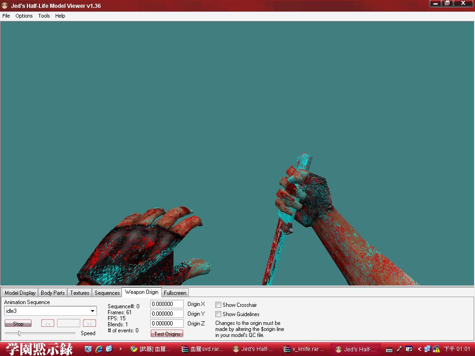Click the third quick launch icon
This screenshot has height=356, width=475.
pos(109,349)
